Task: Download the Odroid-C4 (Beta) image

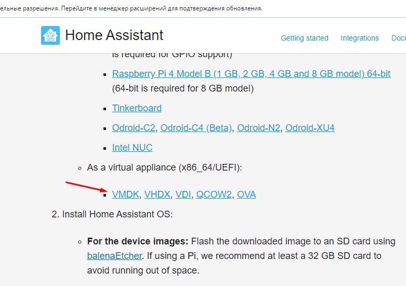Action: pyautogui.click(x=196, y=128)
